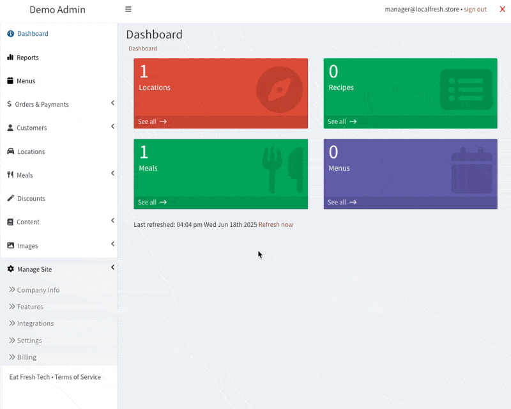Click the Meals count number 1
The width and height of the screenshot is (511, 409).
[144, 152]
